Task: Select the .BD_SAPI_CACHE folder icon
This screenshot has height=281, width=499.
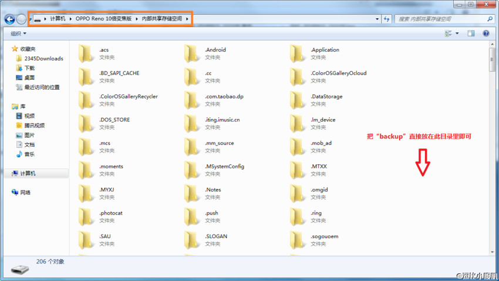Action: click(86, 77)
